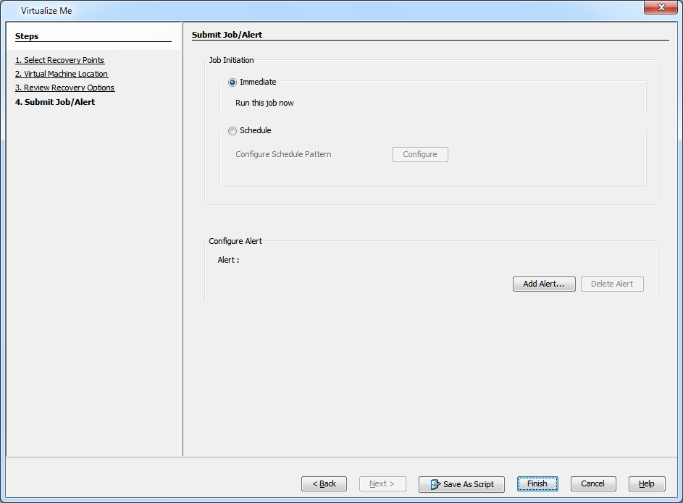
Task: Choose the Schedule radio button
Action: pos(232,131)
